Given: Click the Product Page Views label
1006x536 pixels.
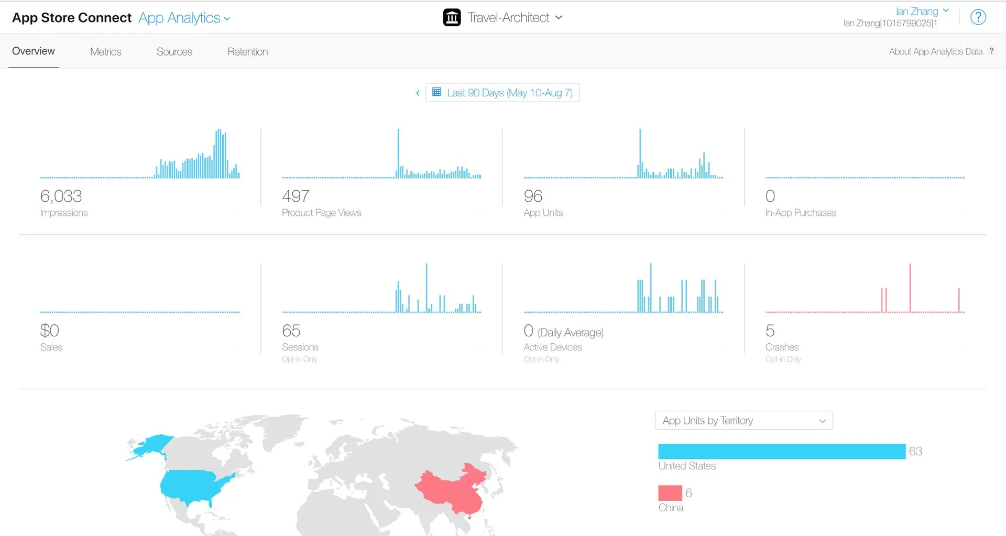Looking at the screenshot, I should pos(322,213).
